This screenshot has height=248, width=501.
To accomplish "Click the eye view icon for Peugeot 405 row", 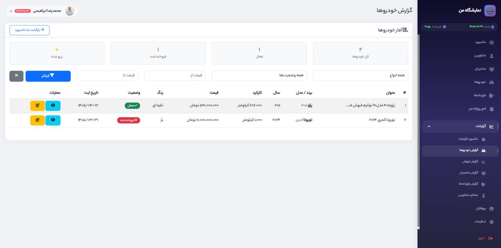I will [53, 106].
